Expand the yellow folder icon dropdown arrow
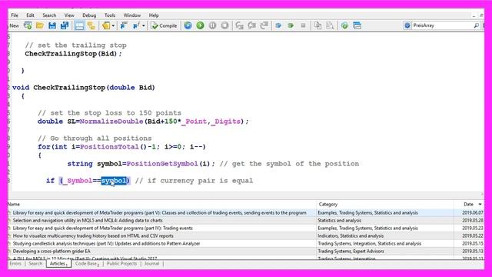Image resolution: width=492 pixels, height=277 pixels. [113, 25]
